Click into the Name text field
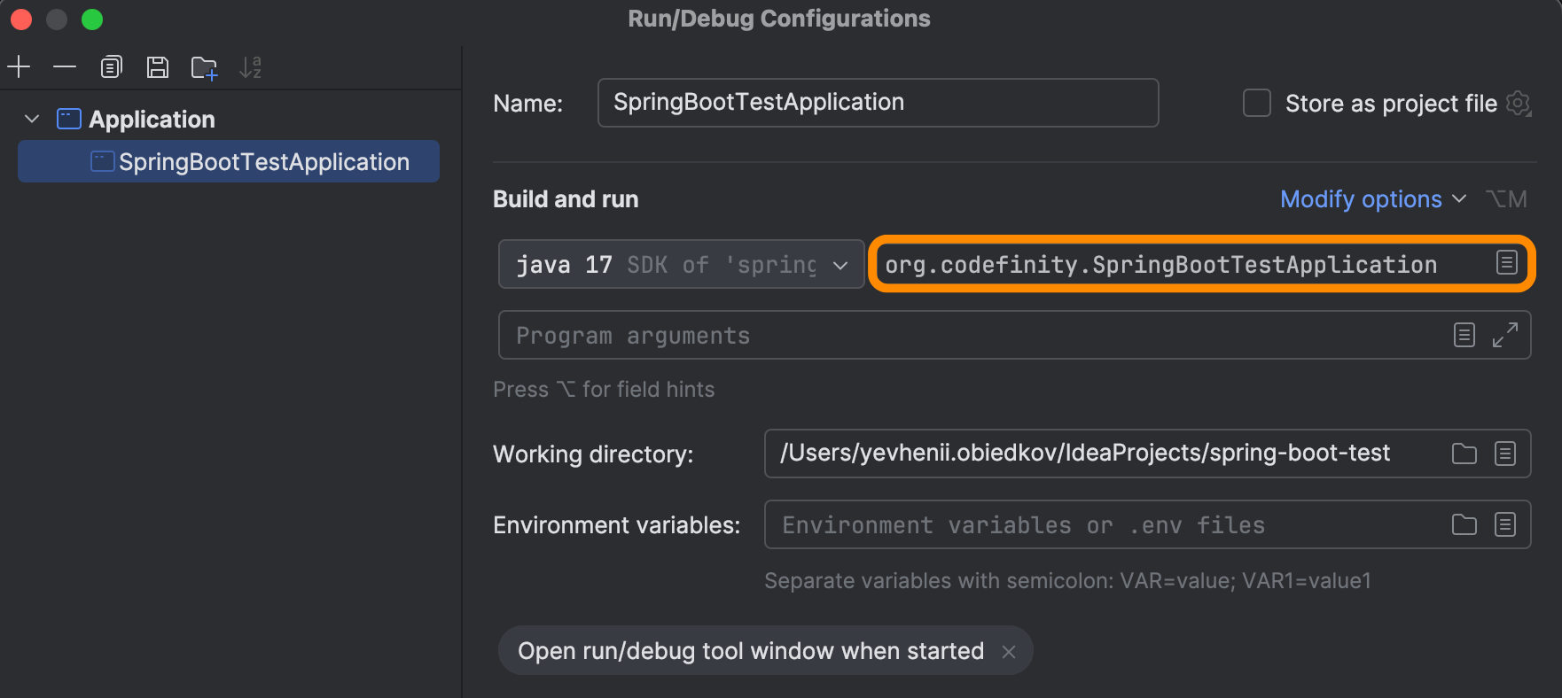Screen dimensions: 1562x698 click(878, 103)
